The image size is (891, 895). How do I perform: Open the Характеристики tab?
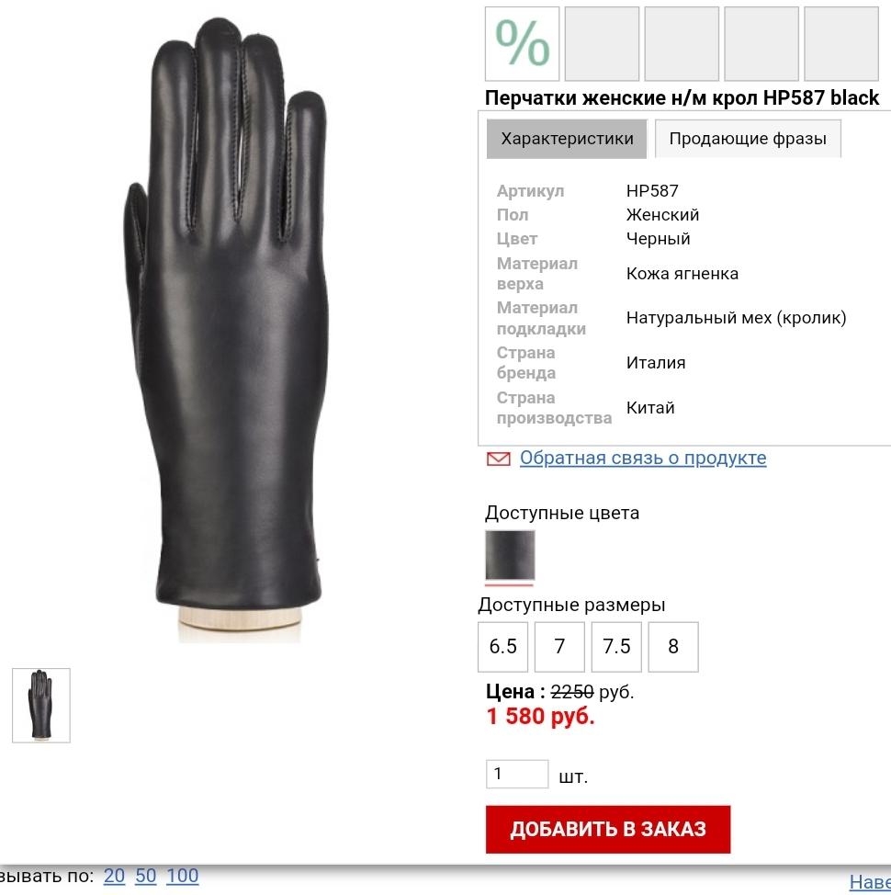(x=567, y=139)
